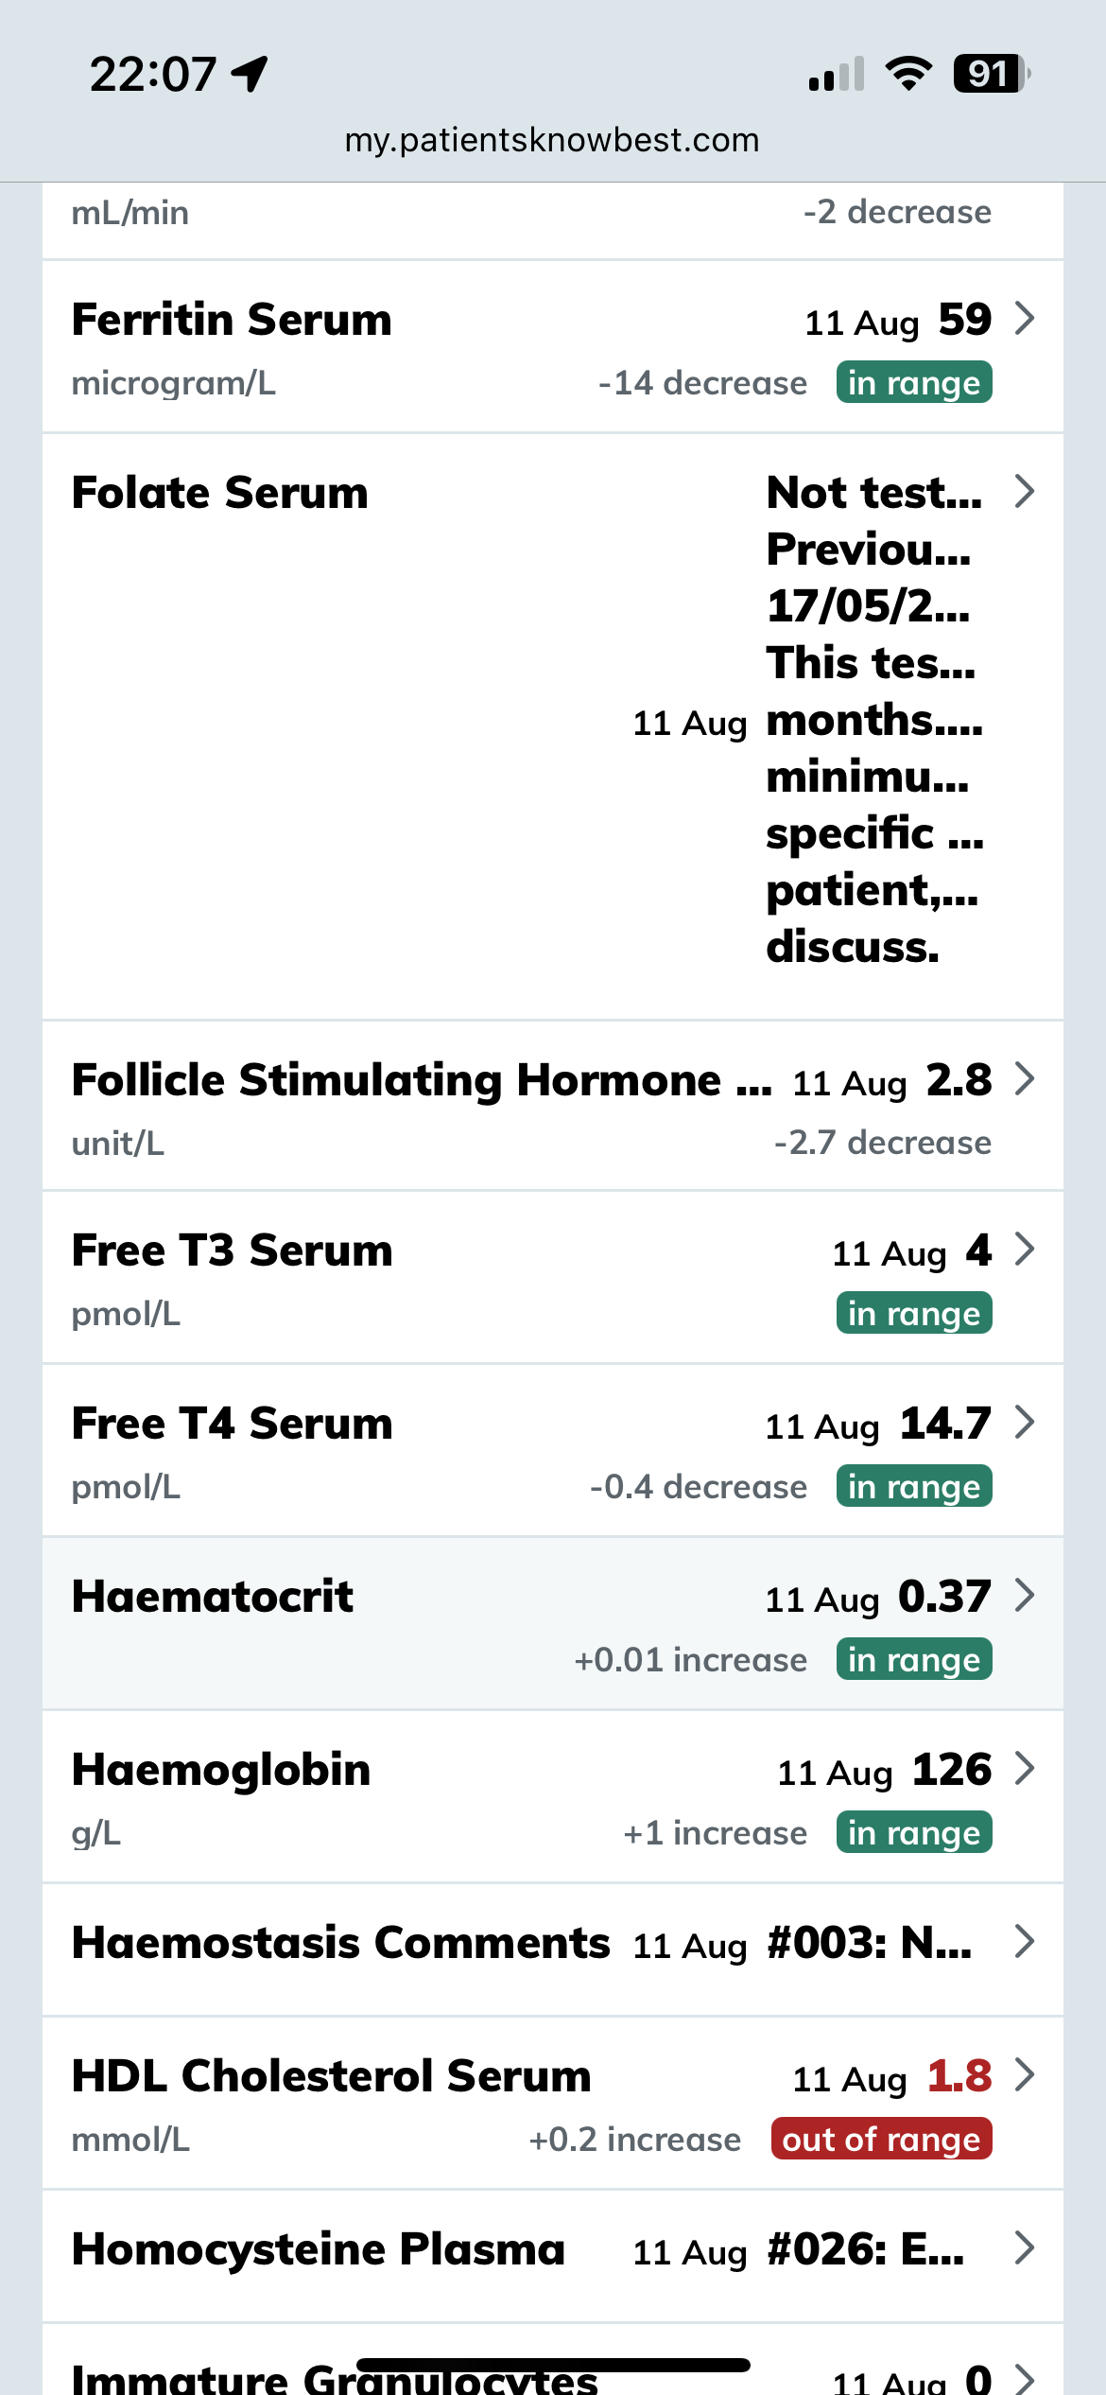Screen dimensions: 1106x2395
Task: Open Homocysteine Plasma chevron arrow
Action: click(1024, 2246)
